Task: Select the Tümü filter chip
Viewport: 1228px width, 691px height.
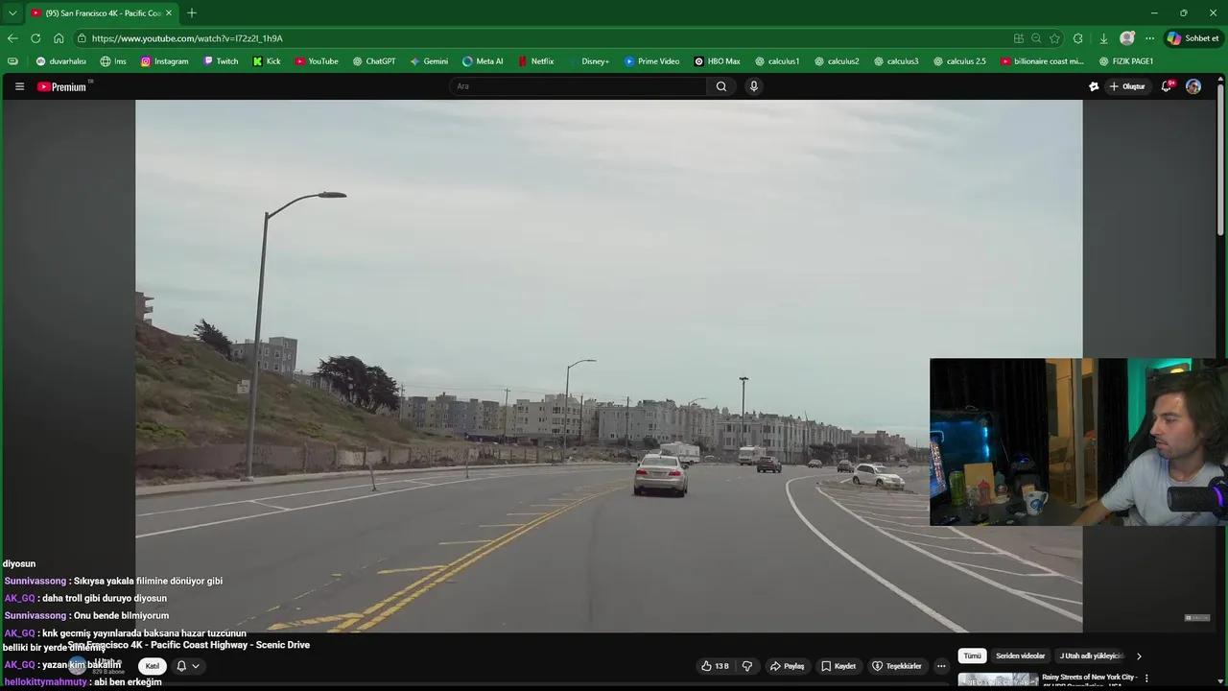Action: (x=972, y=656)
